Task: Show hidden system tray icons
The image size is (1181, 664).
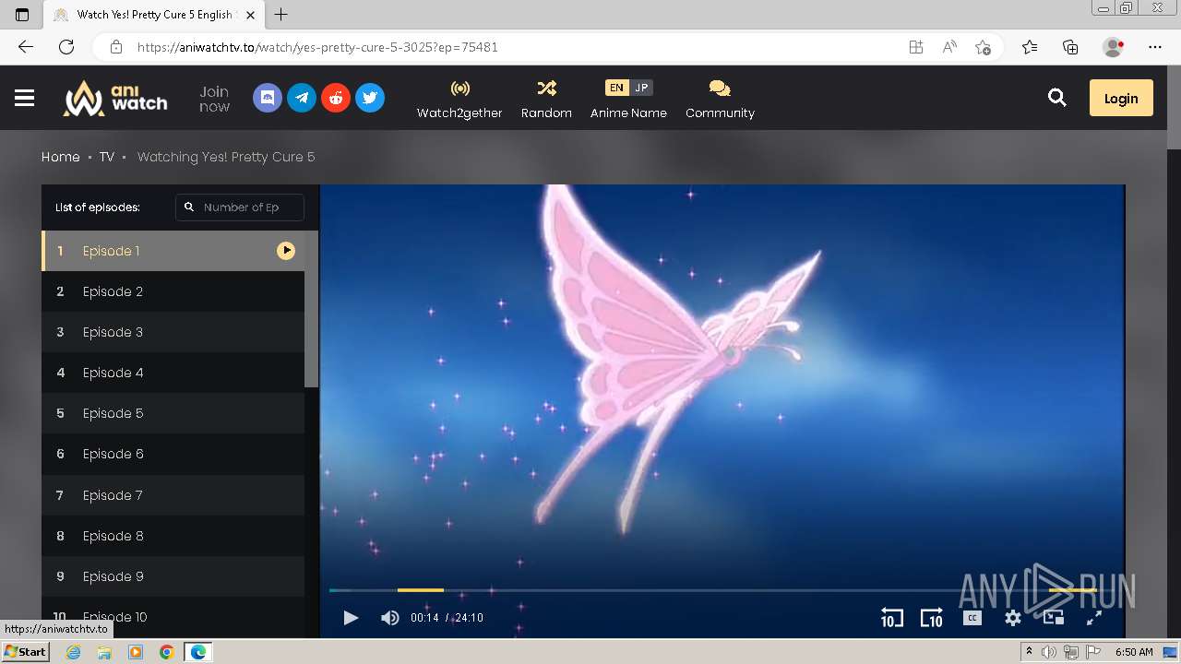Action: pyautogui.click(x=1029, y=652)
